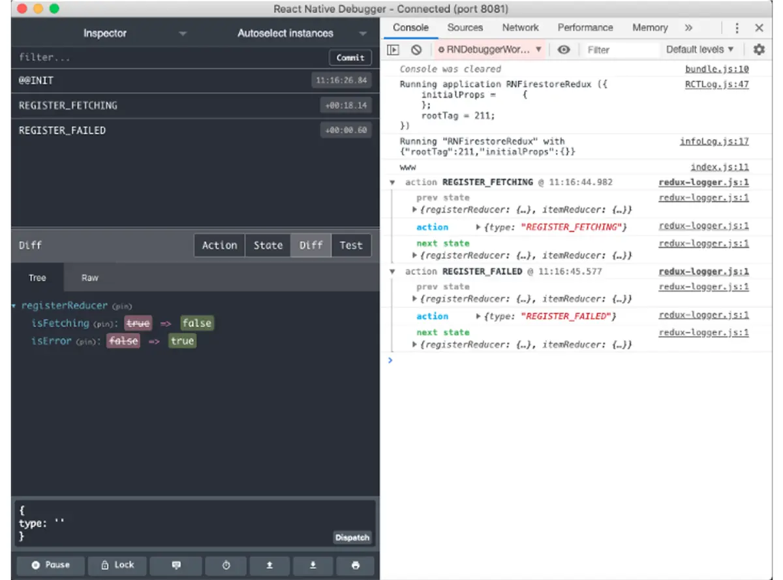Click the slider/time-travel clock icon

point(225,566)
